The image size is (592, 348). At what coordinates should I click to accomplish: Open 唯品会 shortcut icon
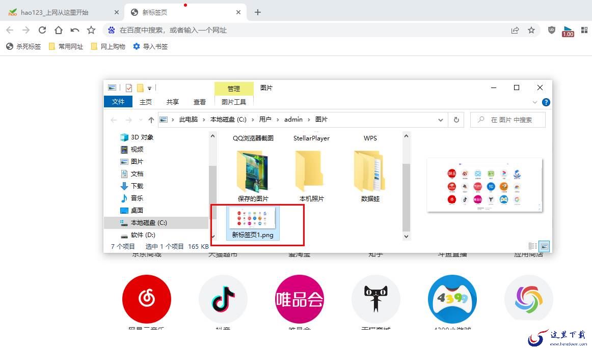click(300, 299)
